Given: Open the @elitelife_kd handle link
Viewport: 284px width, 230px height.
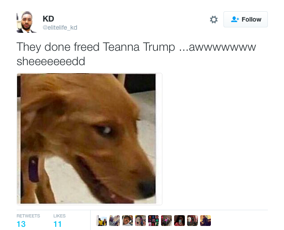Looking at the screenshot, I should tap(60, 27).
